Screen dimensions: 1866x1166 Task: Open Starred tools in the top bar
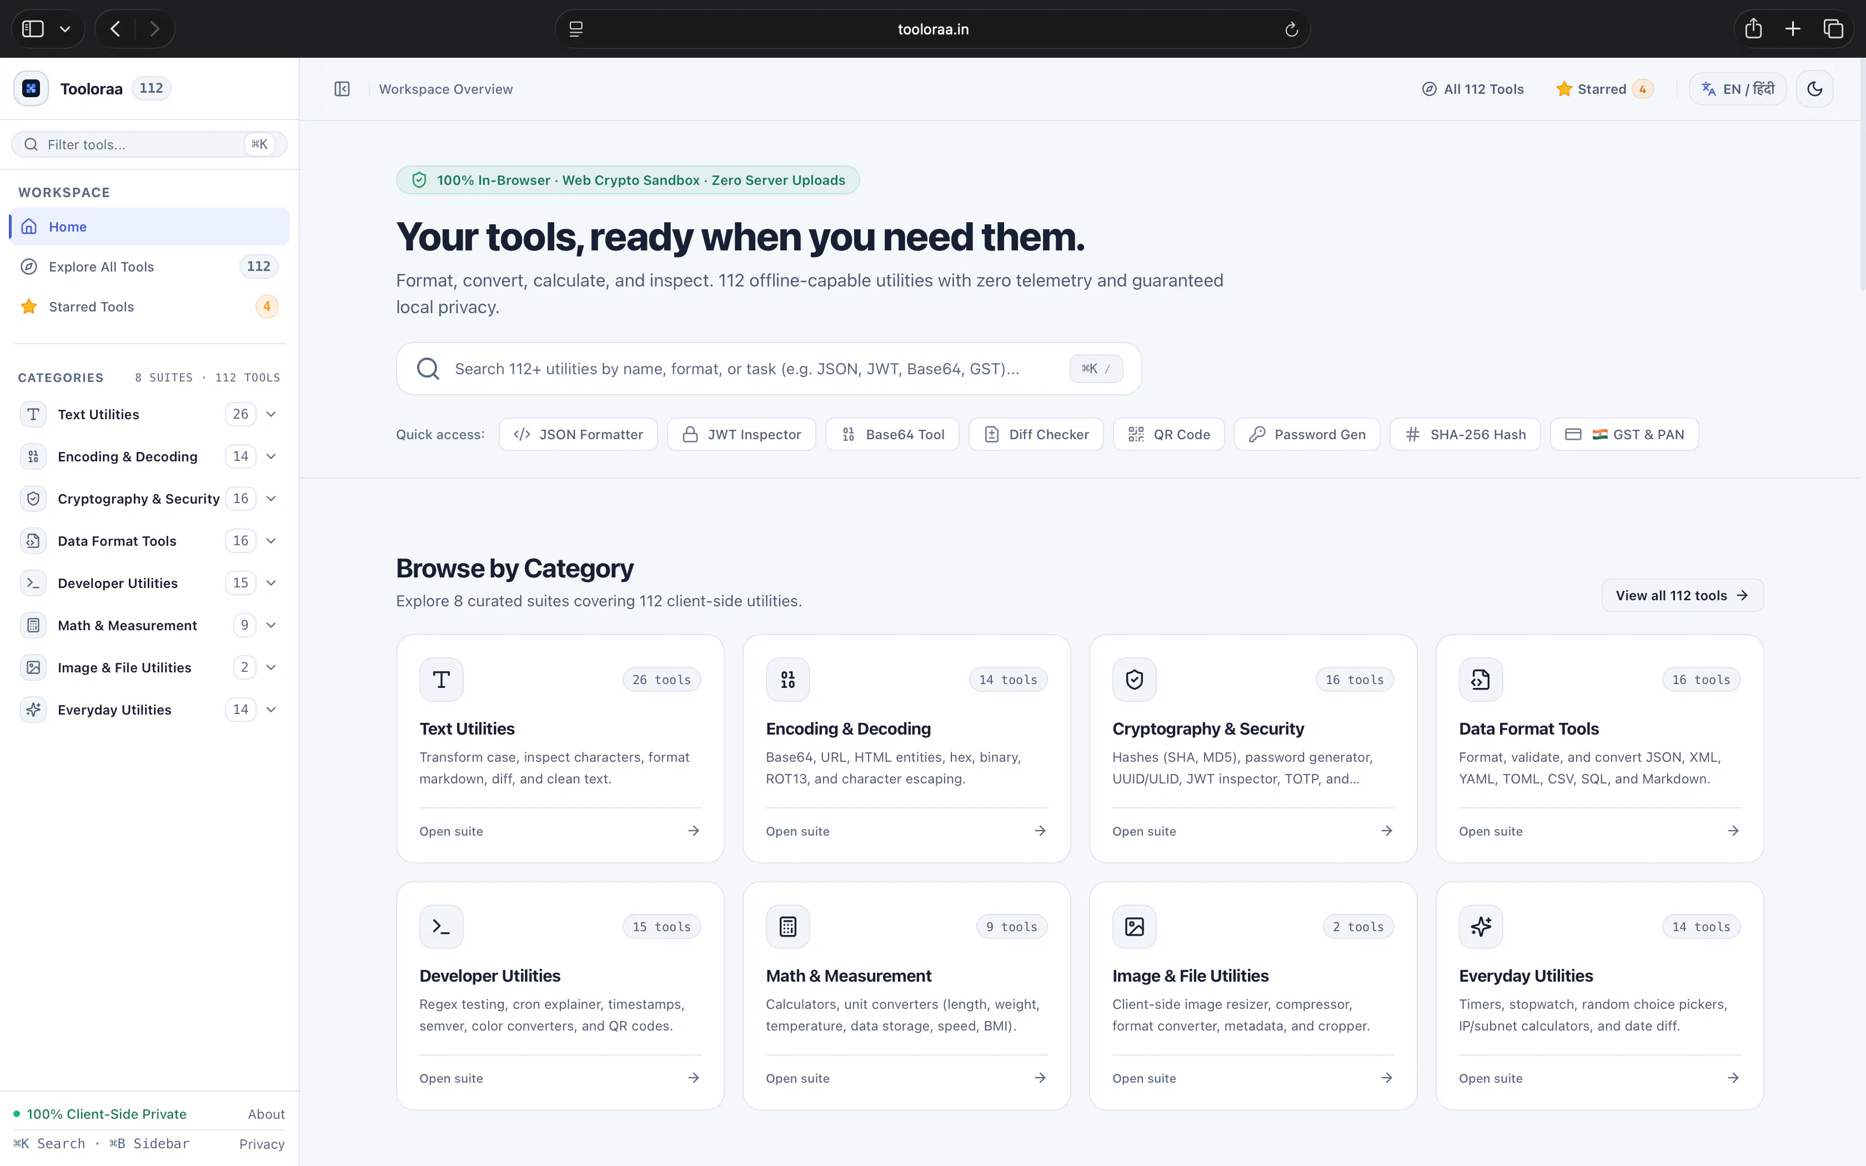1604,89
